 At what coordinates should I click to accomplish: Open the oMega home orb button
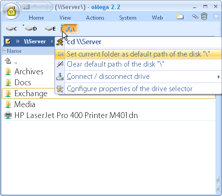click(x=11, y=12)
